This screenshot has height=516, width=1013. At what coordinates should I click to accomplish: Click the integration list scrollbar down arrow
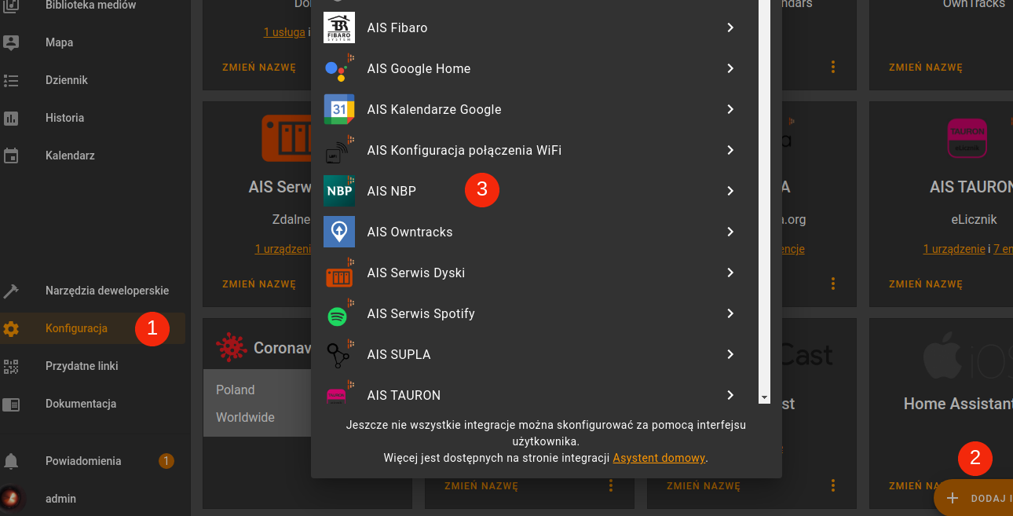tap(764, 398)
